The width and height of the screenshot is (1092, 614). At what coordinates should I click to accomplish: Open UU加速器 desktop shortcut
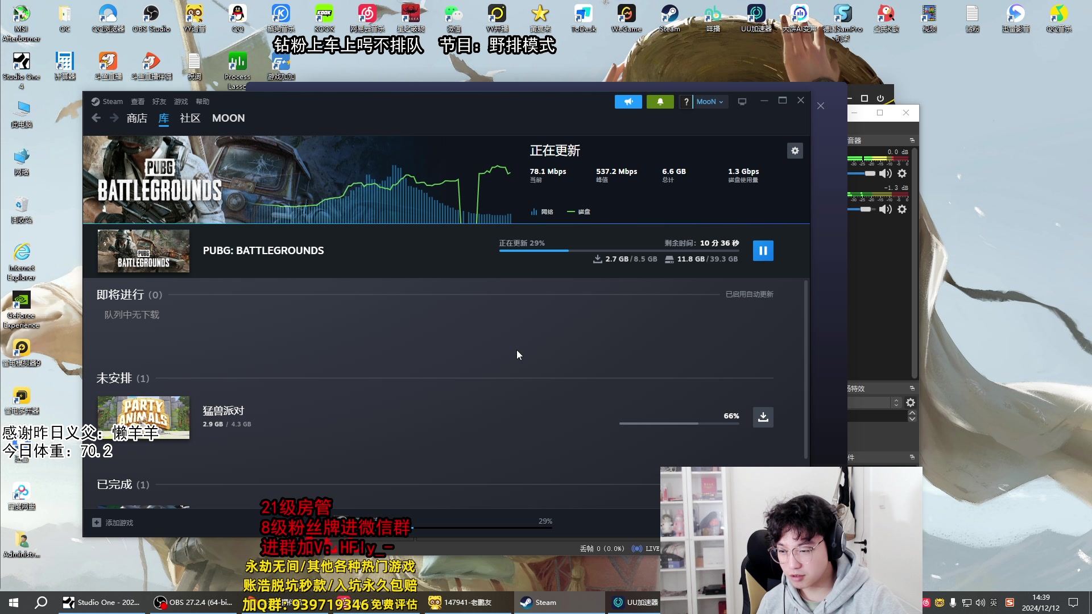(x=756, y=19)
